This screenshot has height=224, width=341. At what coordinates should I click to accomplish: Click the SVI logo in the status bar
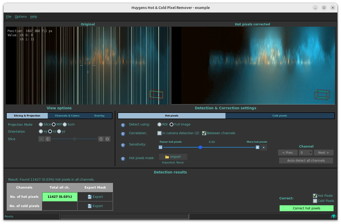(x=333, y=217)
